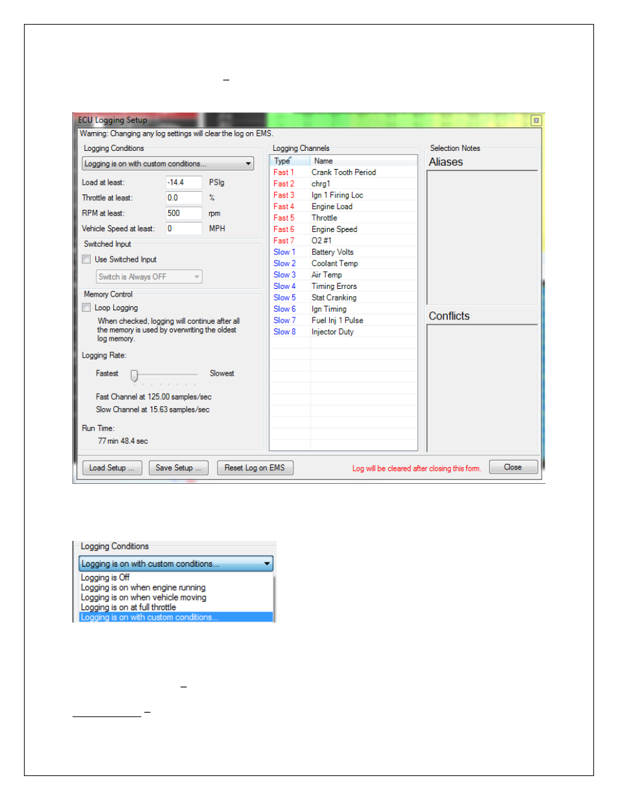Click the Vehicle Speed at least field

pyautogui.click(x=184, y=229)
